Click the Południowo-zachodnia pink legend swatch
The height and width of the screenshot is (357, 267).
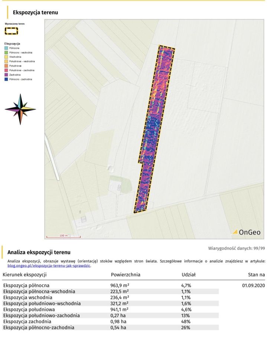click(6, 70)
